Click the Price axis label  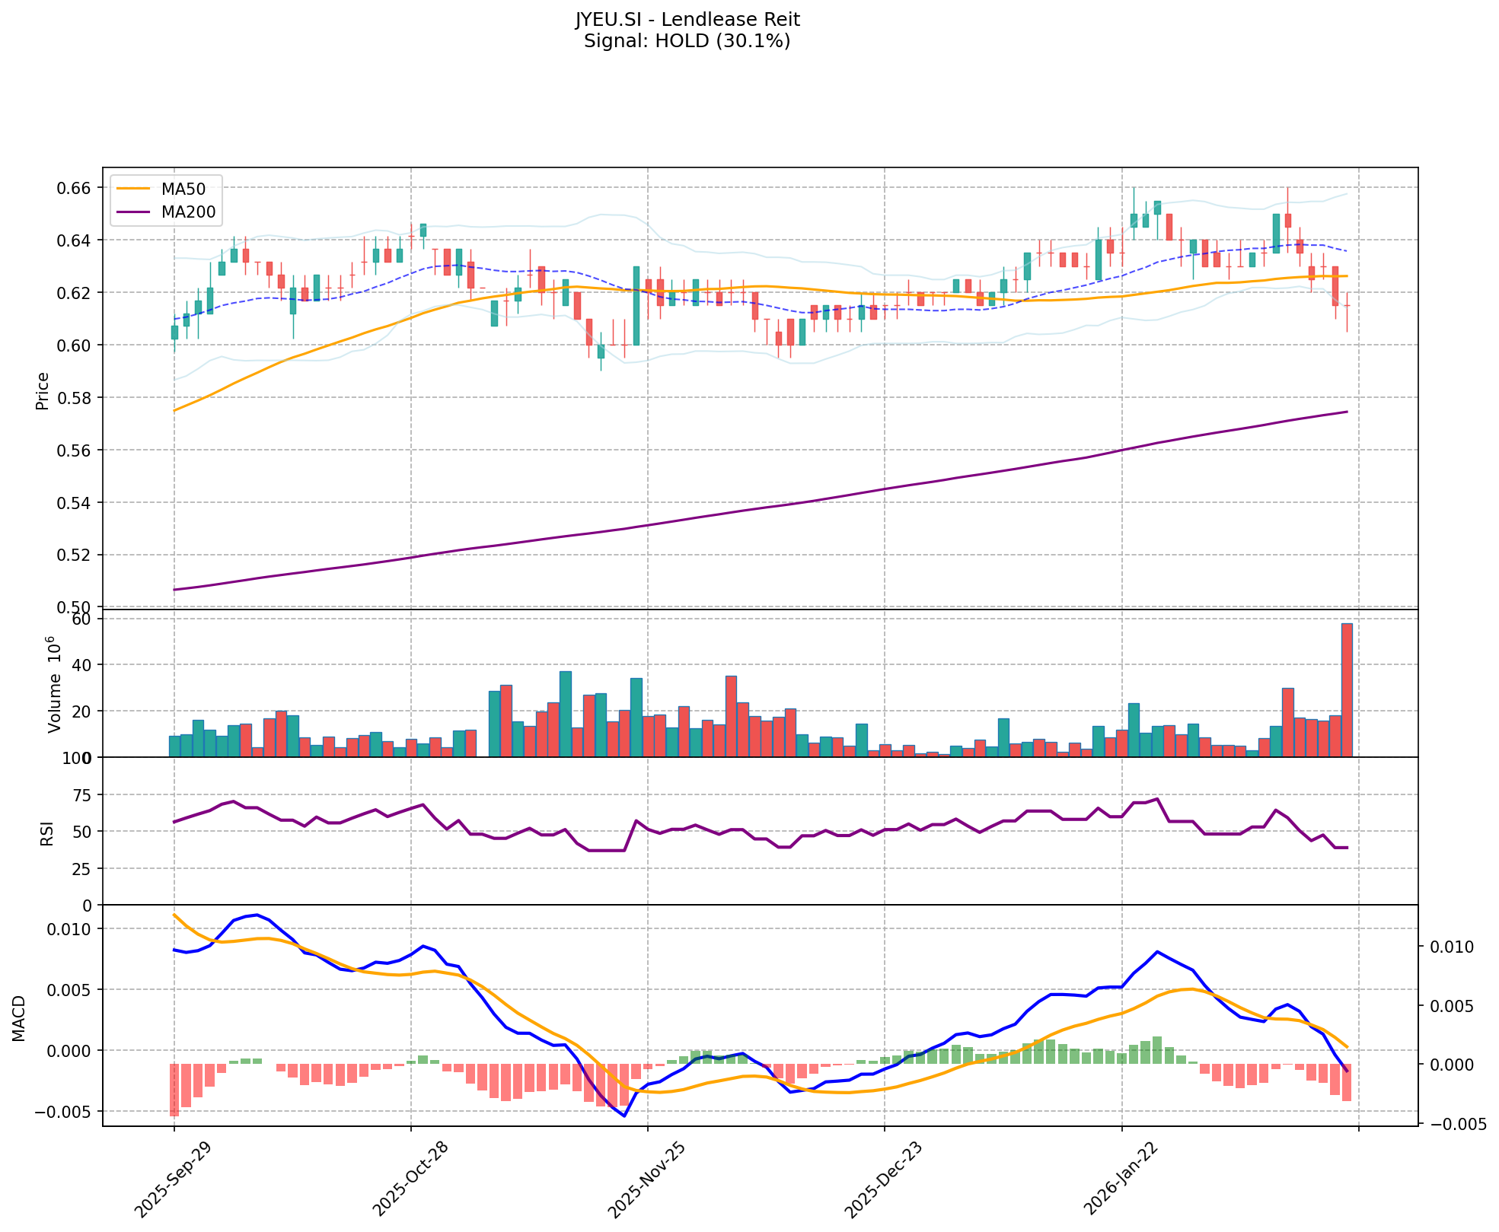(x=43, y=390)
